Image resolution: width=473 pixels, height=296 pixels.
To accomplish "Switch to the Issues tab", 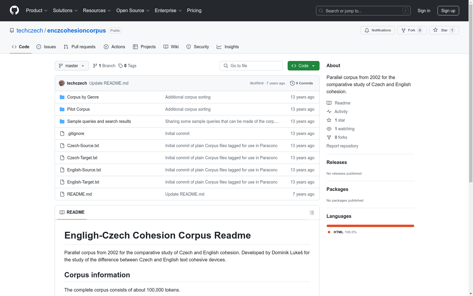I will click(x=46, y=47).
